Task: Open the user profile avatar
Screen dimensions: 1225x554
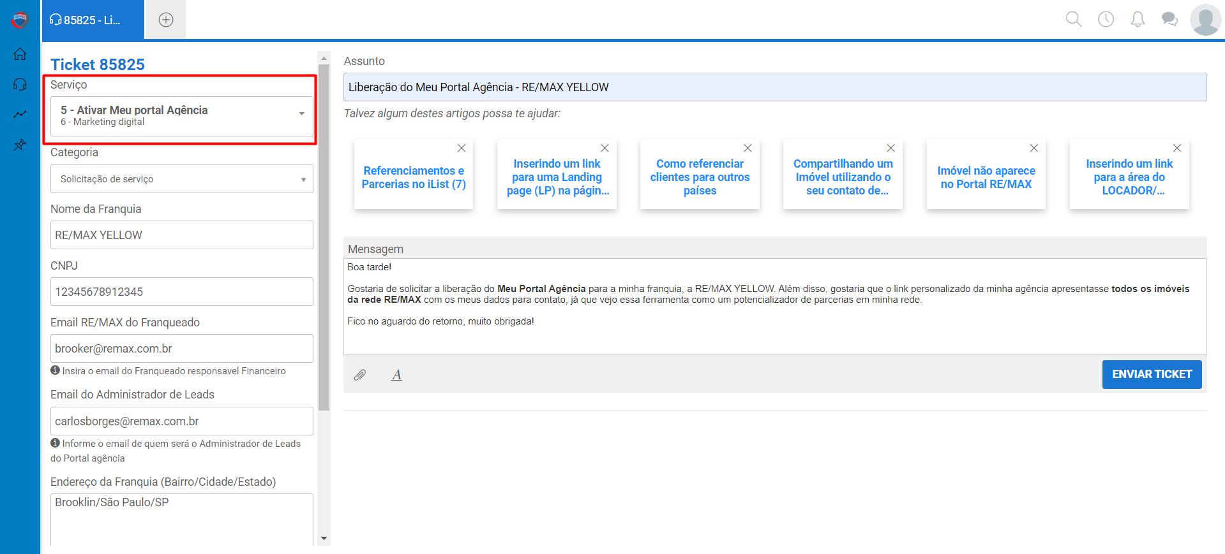Action: [1205, 20]
